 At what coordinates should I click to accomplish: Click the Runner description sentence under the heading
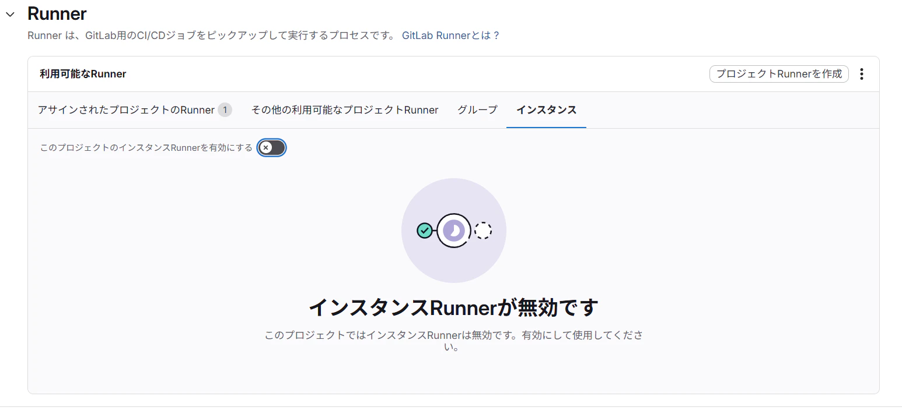coord(211,36)
